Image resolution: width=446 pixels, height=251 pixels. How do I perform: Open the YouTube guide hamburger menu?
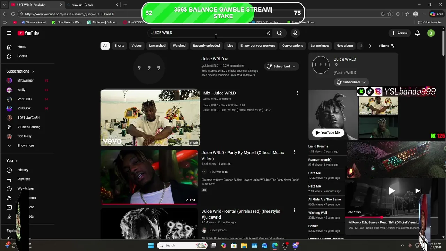(x=9, y=33)
